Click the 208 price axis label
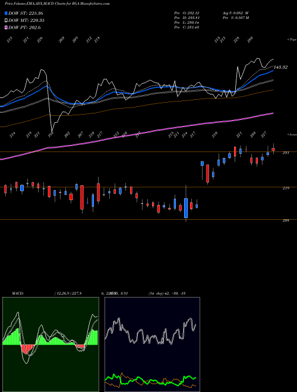 point(286,220)
